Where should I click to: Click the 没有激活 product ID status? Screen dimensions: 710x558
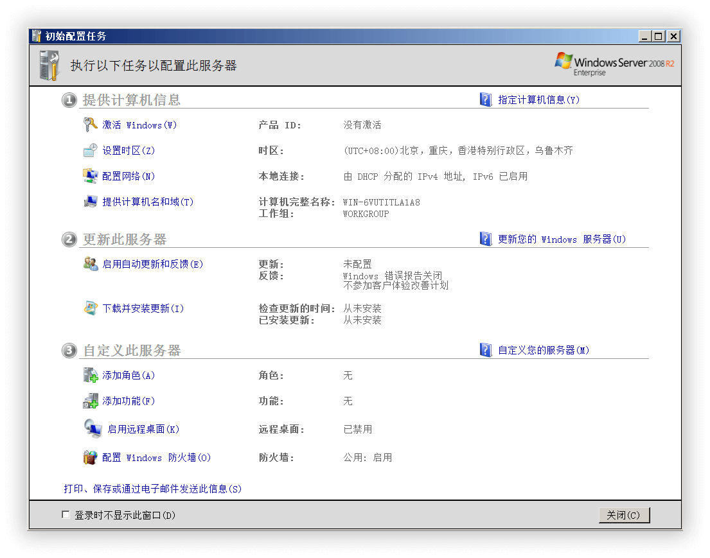click(x=362, y=125)
